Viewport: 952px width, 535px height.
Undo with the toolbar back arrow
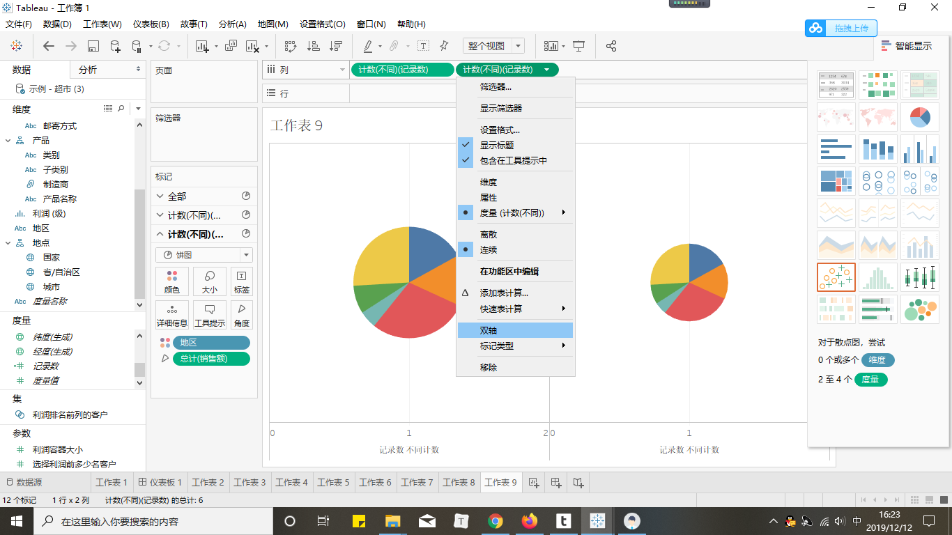[48, 46]
